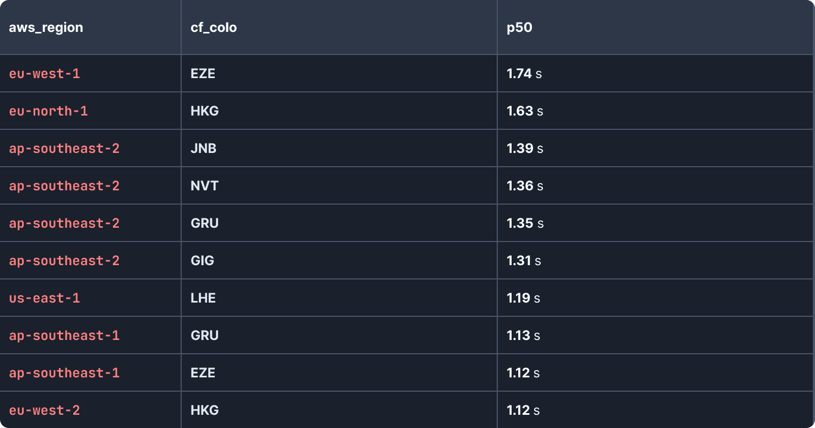
Task: Sort by the p50 column header
Action: pyautogui.click(x=519, y=28)
